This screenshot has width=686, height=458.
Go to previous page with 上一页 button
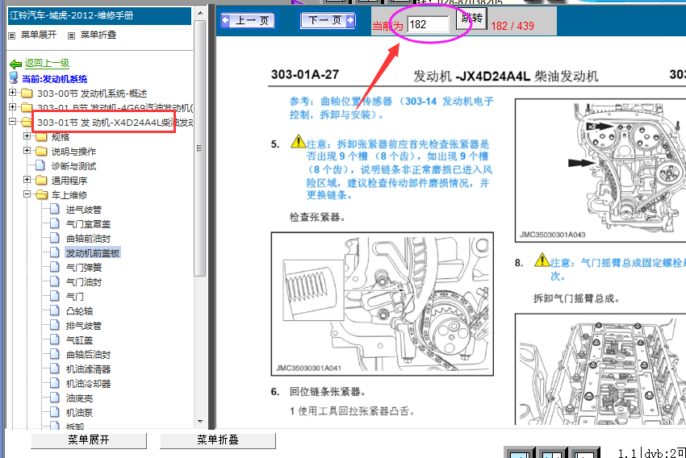click(x=248, y=20)
